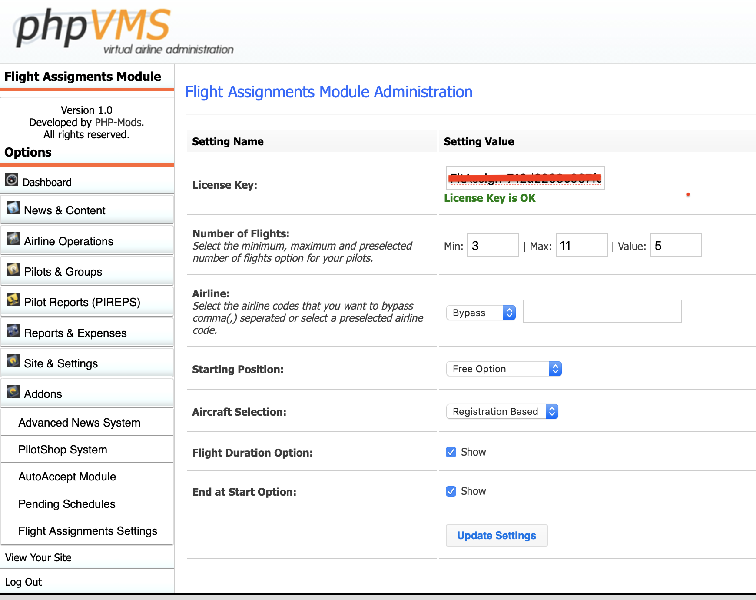Screen dimensions: 756x600
Task: Click the Max flights input field
Action: (x=581, y=245)
